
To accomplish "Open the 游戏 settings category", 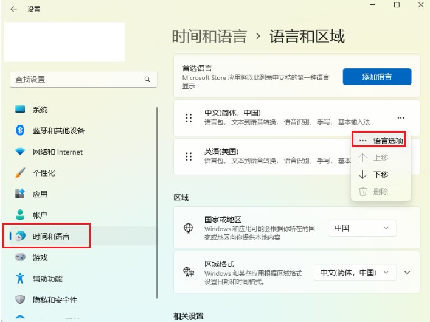I will (x=40, y=257).
